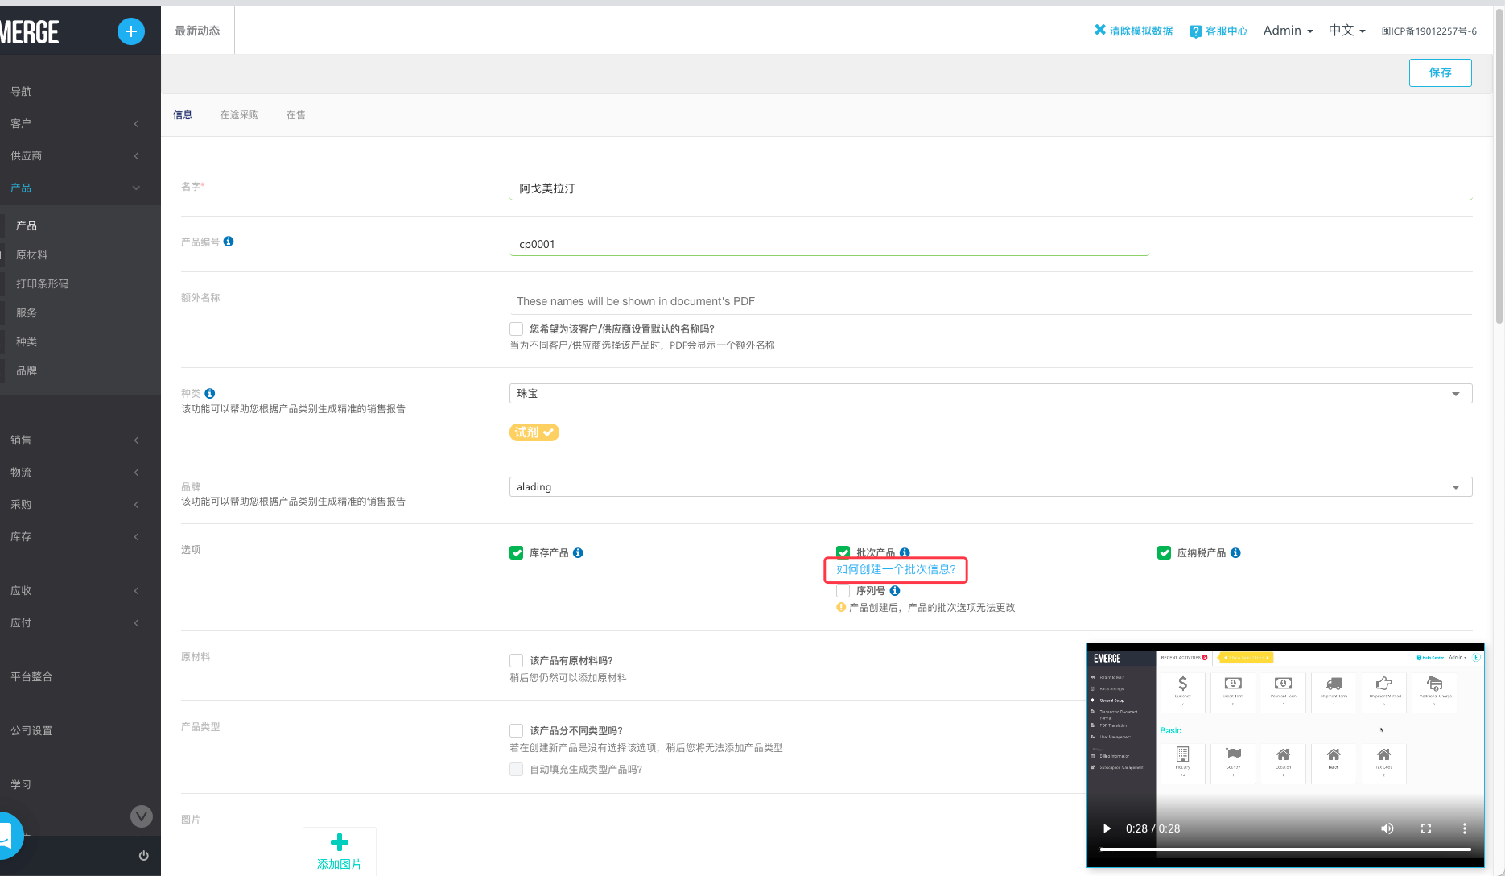Screen dimensions: 1505x876
Task: Check 该产品有原材料吗 checkbox
Action: pos(517,660)
